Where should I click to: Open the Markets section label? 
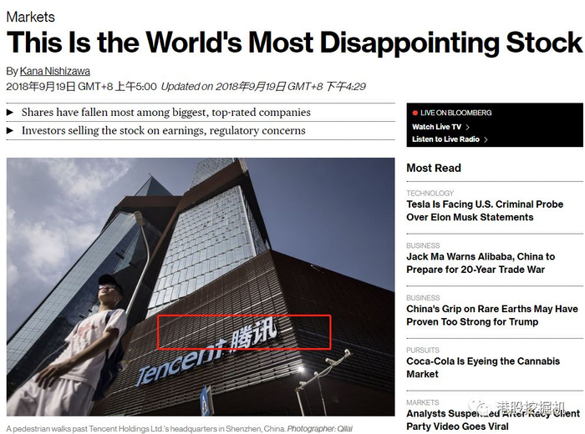point(31,17)
